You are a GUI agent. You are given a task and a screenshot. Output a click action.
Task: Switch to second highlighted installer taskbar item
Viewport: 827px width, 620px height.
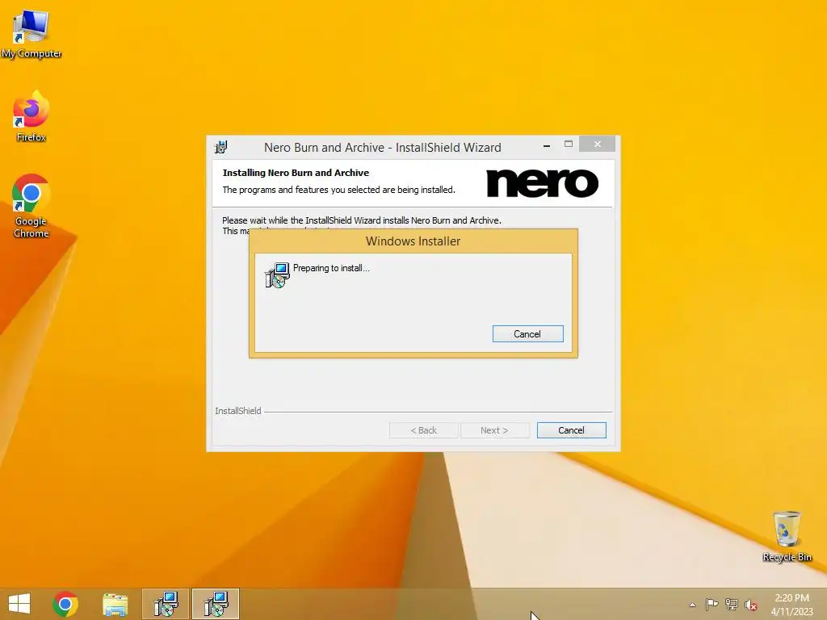[215, 604]
